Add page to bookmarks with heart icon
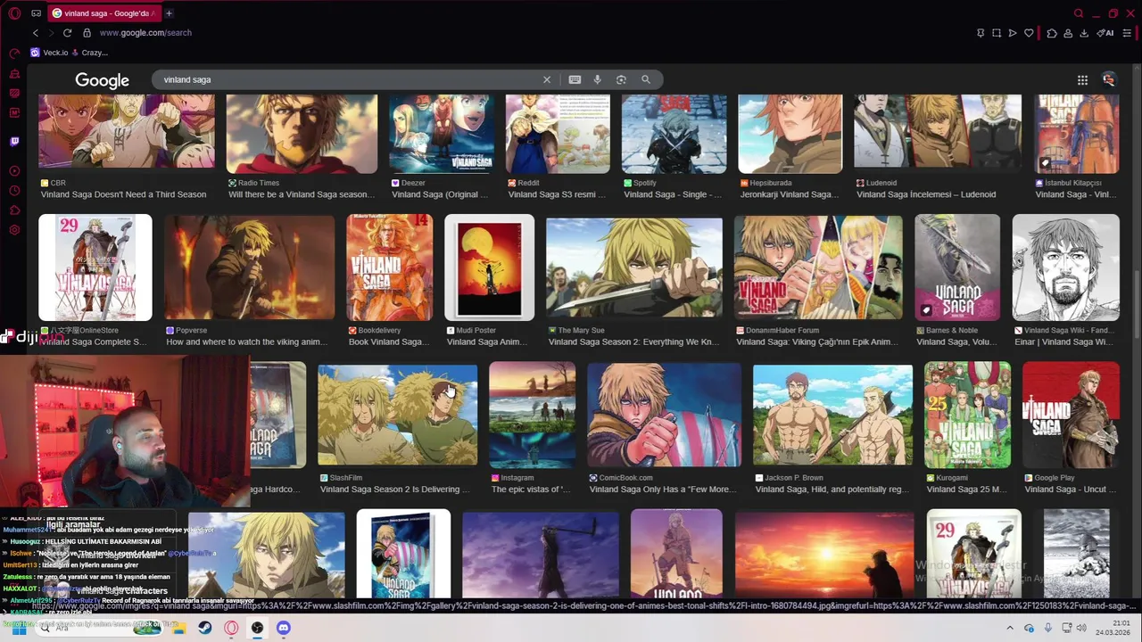Viewport: 1142px width, 642px height. tap(1029, 33)
